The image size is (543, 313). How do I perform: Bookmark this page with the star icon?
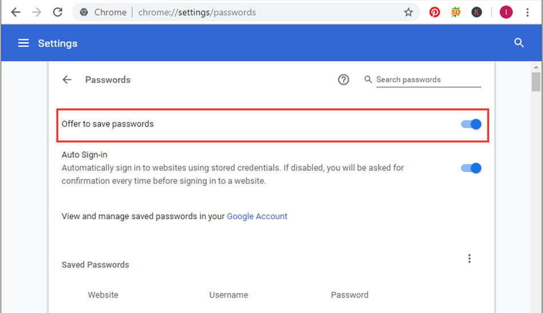click(408, 12)
